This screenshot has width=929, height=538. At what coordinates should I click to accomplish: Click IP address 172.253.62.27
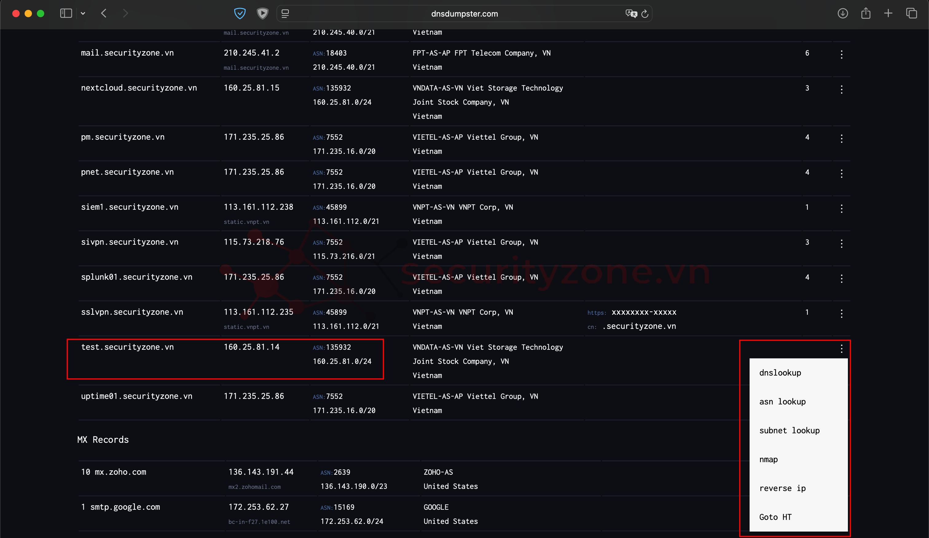tap(258, 507)
